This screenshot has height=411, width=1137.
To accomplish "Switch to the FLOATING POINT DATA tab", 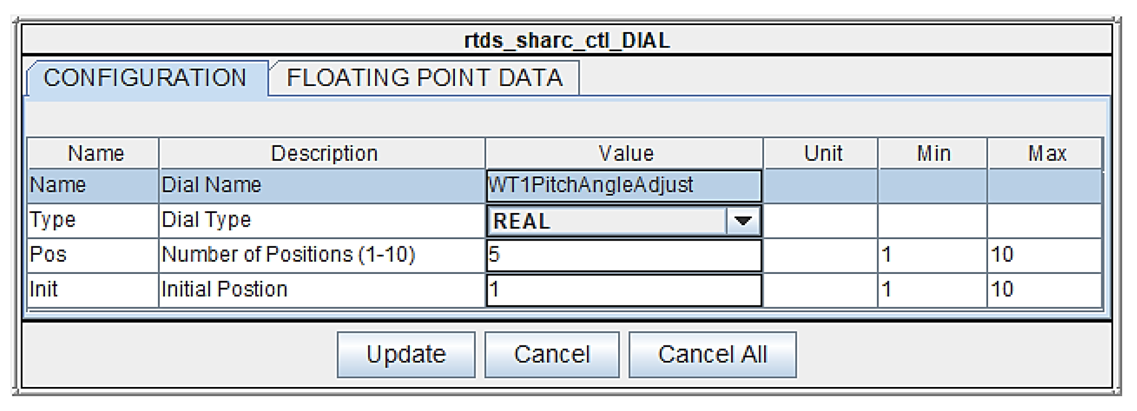I will coord(424,78).
